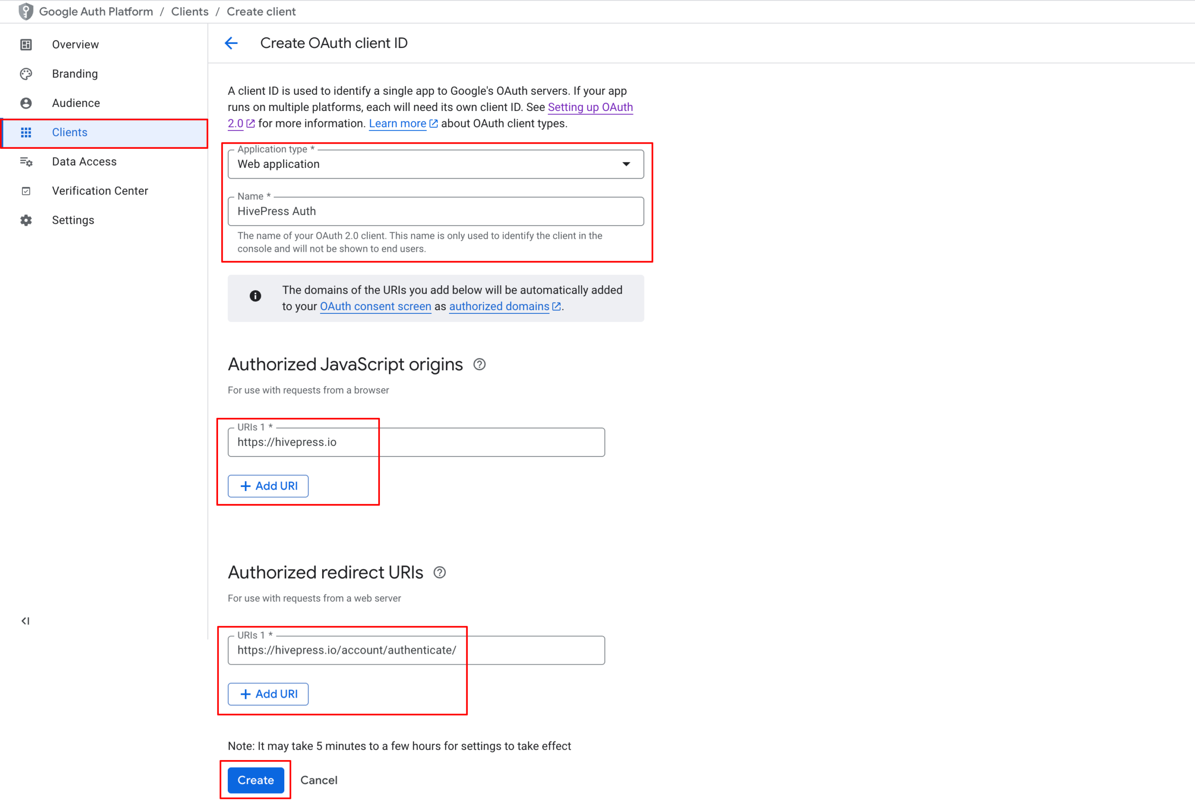Click the Create button
Image resolution: width=1195 pixels, height=804 pixels.
coord(255,780)
